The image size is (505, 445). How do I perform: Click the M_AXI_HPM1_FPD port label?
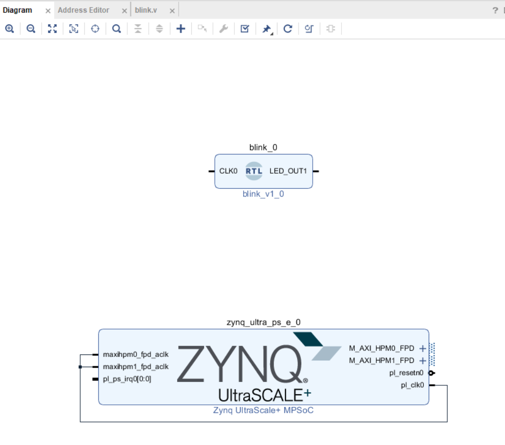[x=381, y=361]
